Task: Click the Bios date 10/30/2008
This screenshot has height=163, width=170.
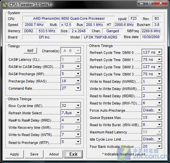Action: tap(151, 37)
